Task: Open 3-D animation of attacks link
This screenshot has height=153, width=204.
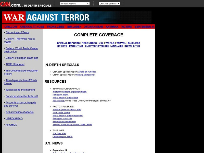Action: pos(19,112)
